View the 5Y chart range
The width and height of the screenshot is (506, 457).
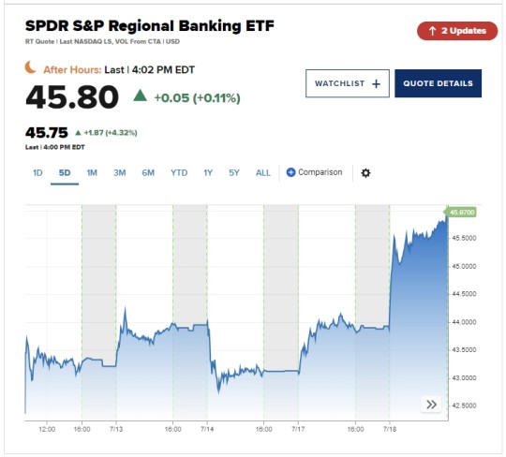(x=234, y=173)
